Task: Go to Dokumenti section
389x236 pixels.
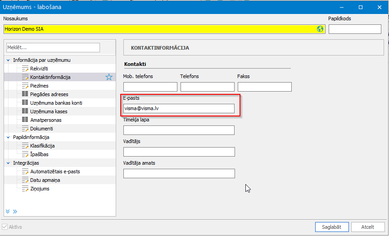Action: click(41, 129)
